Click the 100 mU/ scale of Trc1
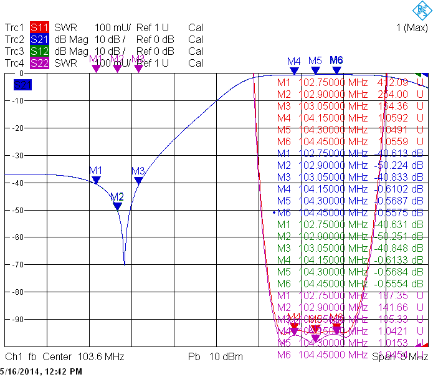 (x=113, y=27)
